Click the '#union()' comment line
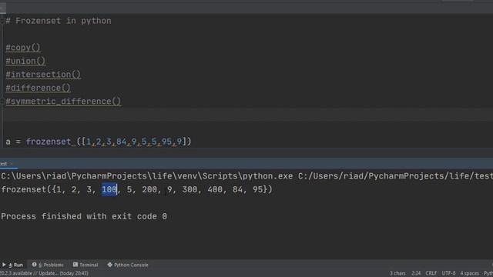Viewport: 493px width, 277px height. click(x=25, y=61)
